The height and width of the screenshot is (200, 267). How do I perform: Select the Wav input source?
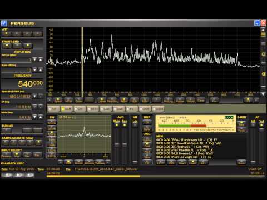(17, 155)
